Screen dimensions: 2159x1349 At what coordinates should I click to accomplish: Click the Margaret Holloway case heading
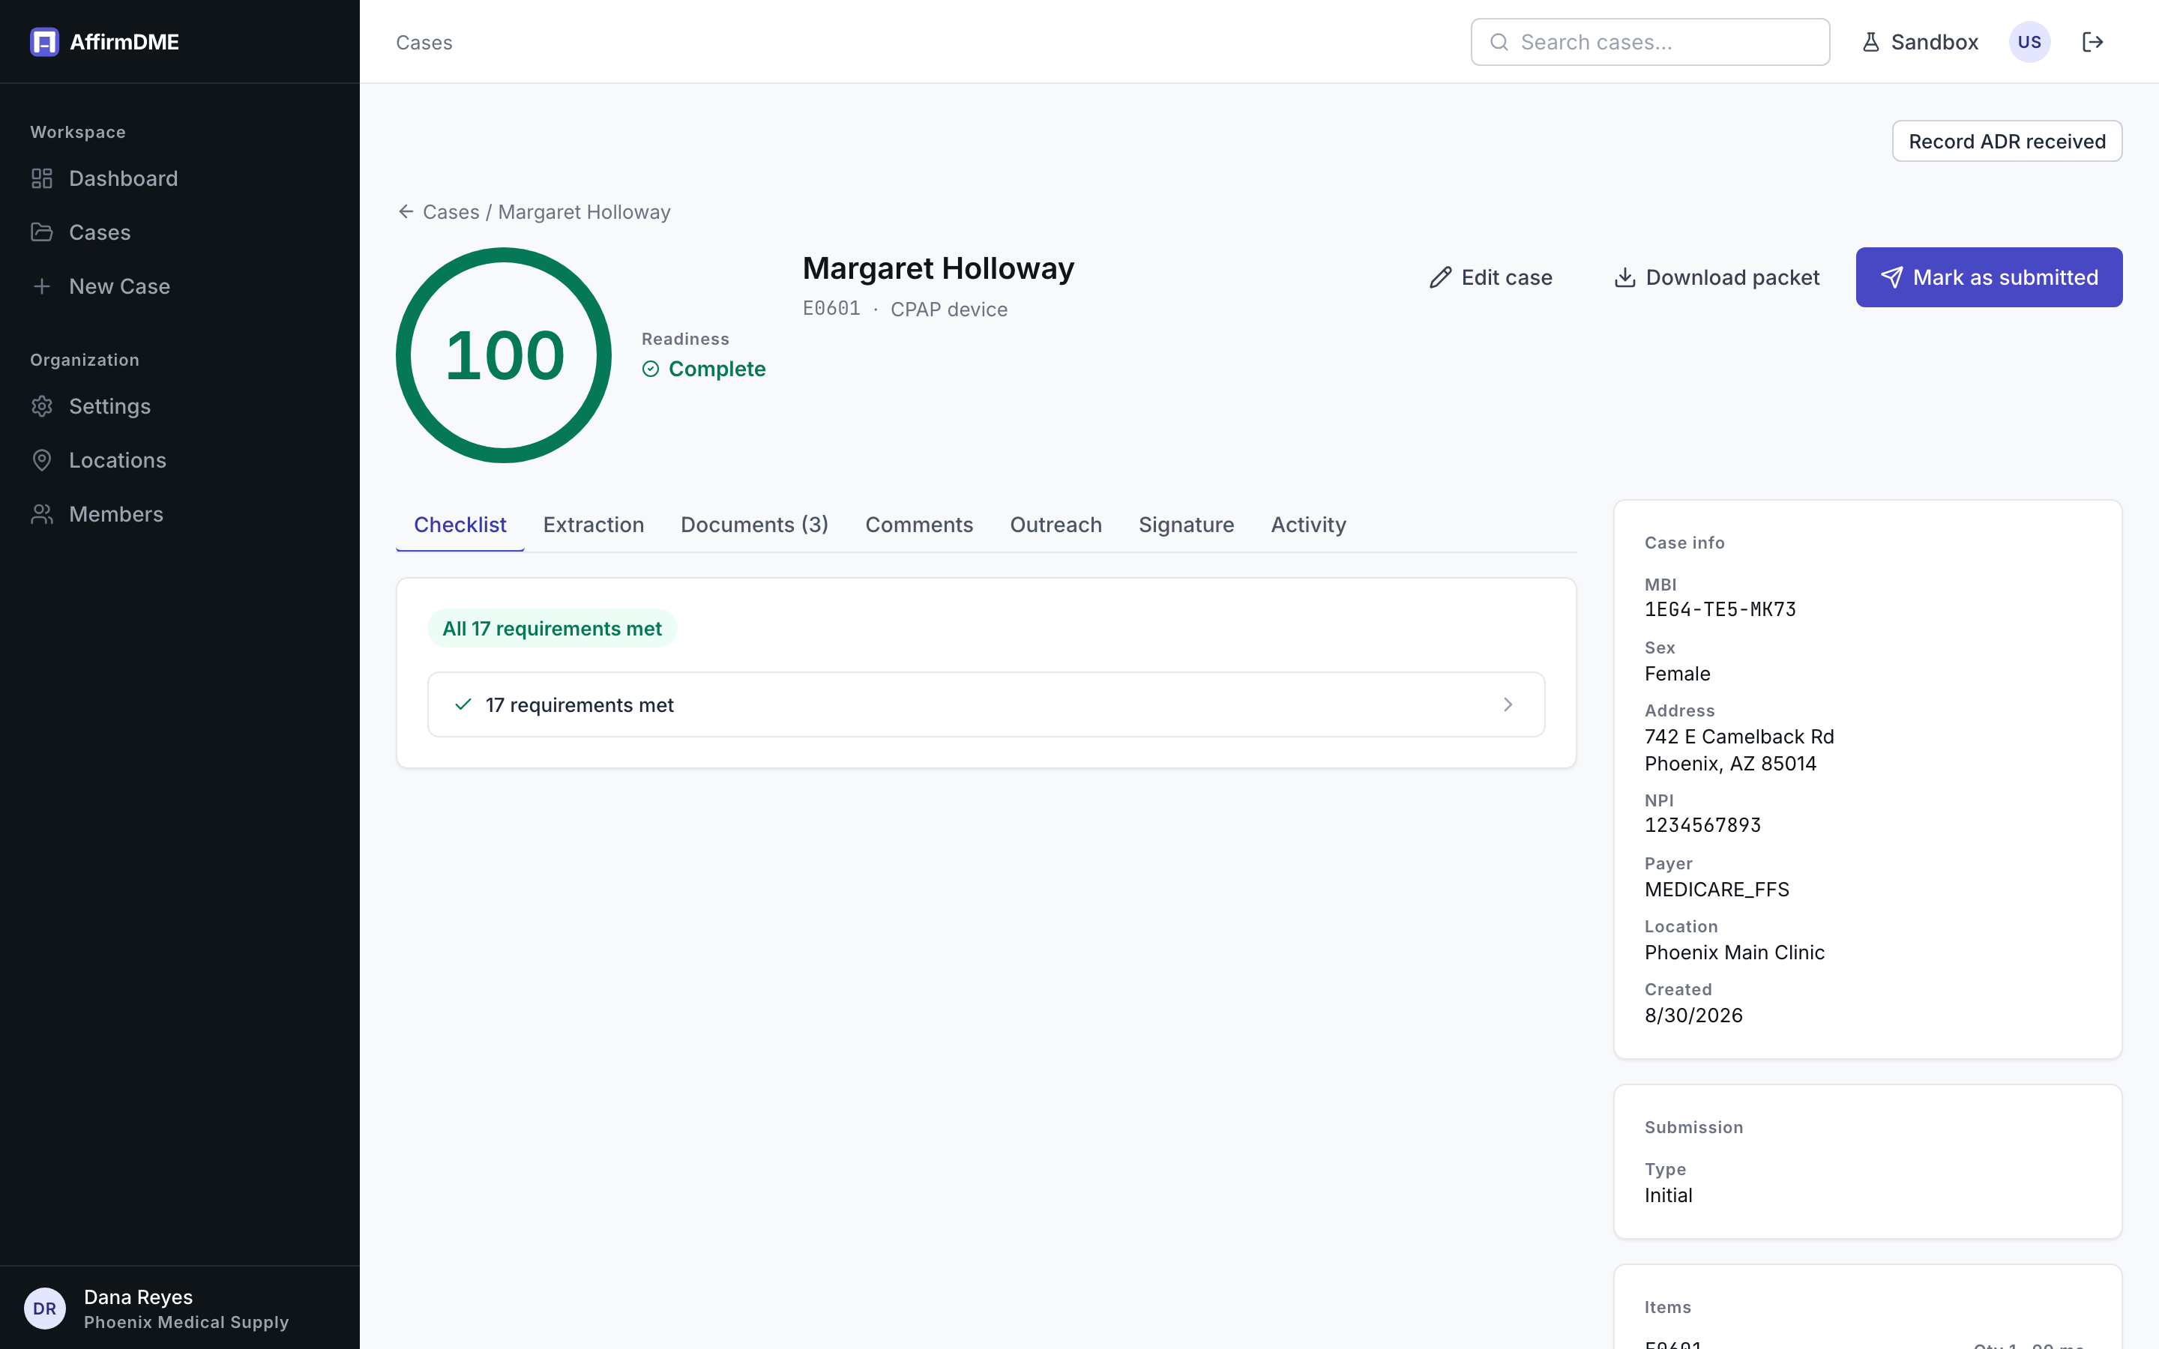938,268
